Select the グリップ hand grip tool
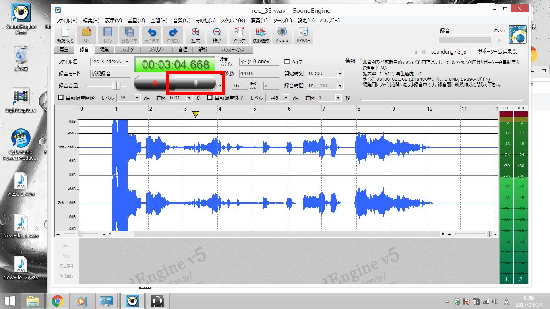 [x=240, y=35]
